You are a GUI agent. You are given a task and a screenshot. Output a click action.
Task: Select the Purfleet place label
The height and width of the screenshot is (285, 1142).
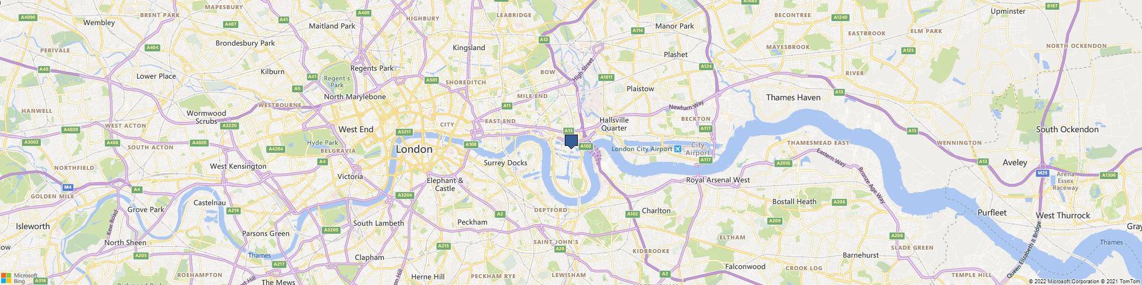click(991, 213)
